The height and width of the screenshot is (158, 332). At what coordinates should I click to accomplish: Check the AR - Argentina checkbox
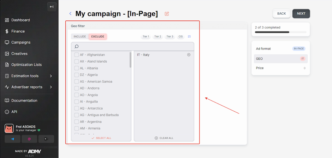(x=77, y=121)
